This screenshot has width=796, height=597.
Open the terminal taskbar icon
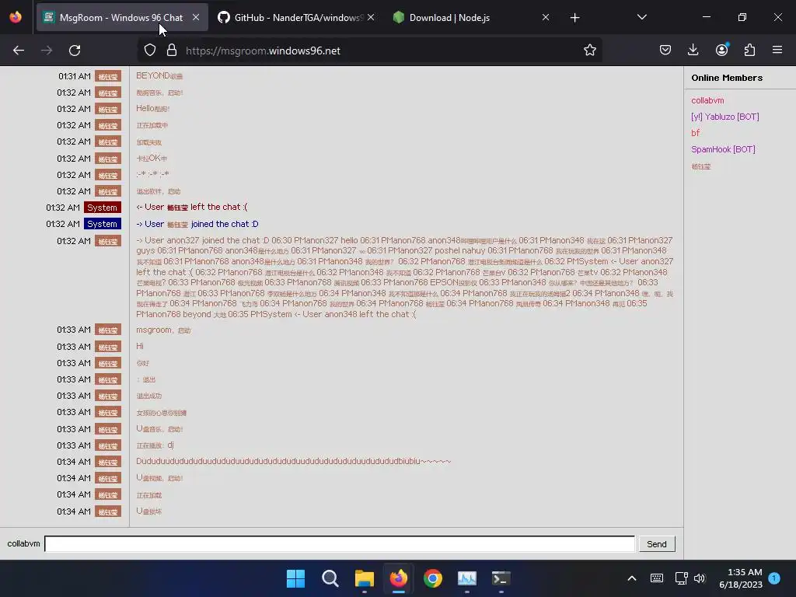point(501,578)
